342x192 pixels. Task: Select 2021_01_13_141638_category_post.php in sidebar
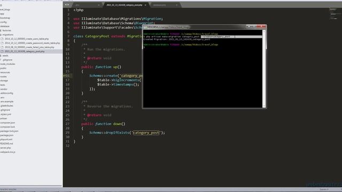point(25,52)
